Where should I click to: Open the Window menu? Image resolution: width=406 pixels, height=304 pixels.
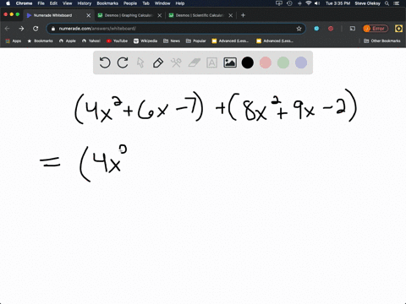(162, 3)
